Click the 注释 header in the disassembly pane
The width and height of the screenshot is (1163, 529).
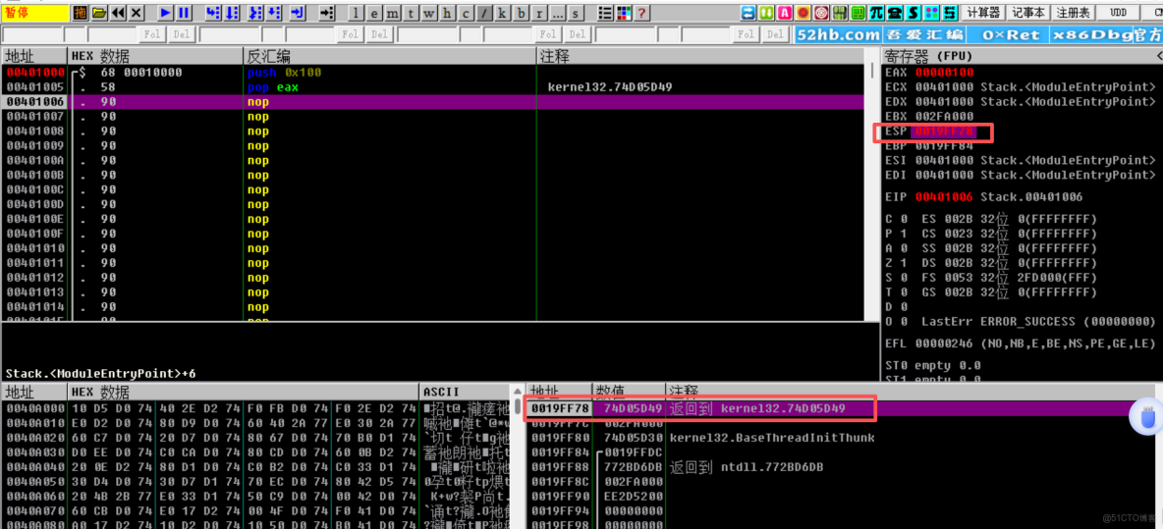click(x=700, y=56)
